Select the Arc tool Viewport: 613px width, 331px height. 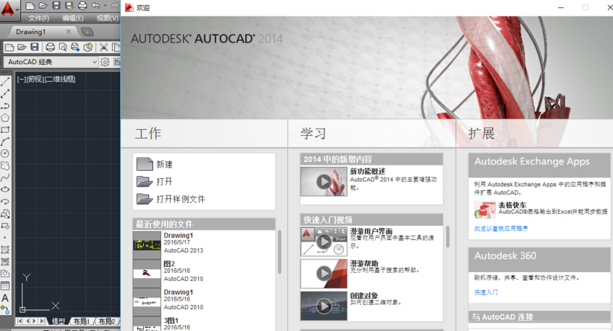tap(5, 142)
